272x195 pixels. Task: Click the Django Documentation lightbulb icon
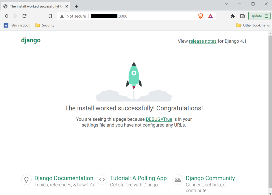(x=26, y=180)
